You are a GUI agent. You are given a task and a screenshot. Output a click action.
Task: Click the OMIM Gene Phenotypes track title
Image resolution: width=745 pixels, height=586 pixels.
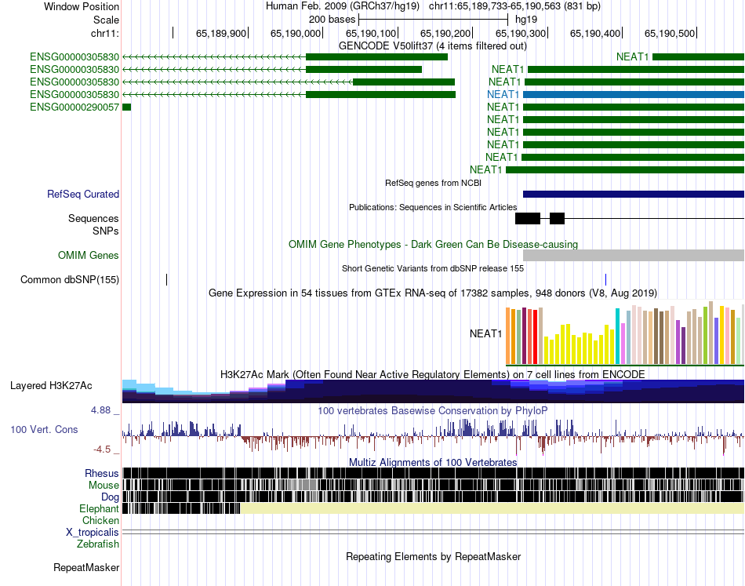point(434,244)
